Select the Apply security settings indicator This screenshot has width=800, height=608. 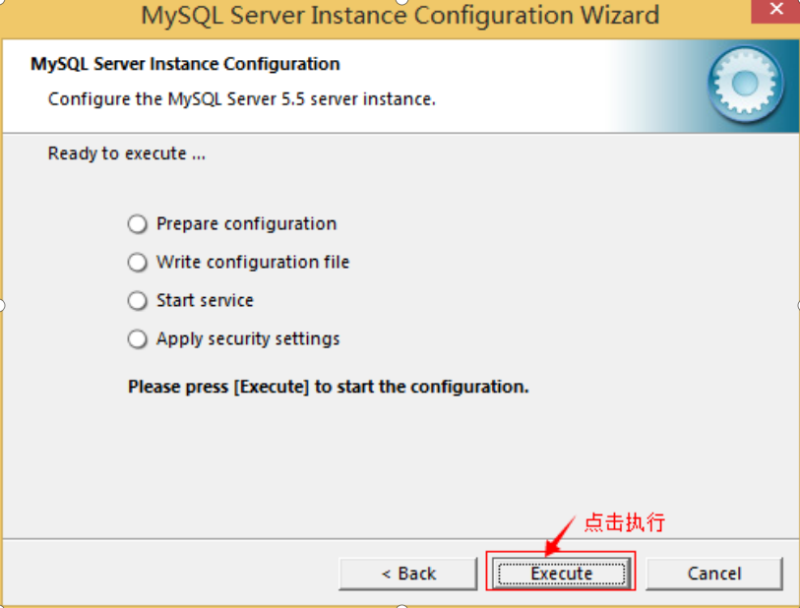[x=137, y=338]
